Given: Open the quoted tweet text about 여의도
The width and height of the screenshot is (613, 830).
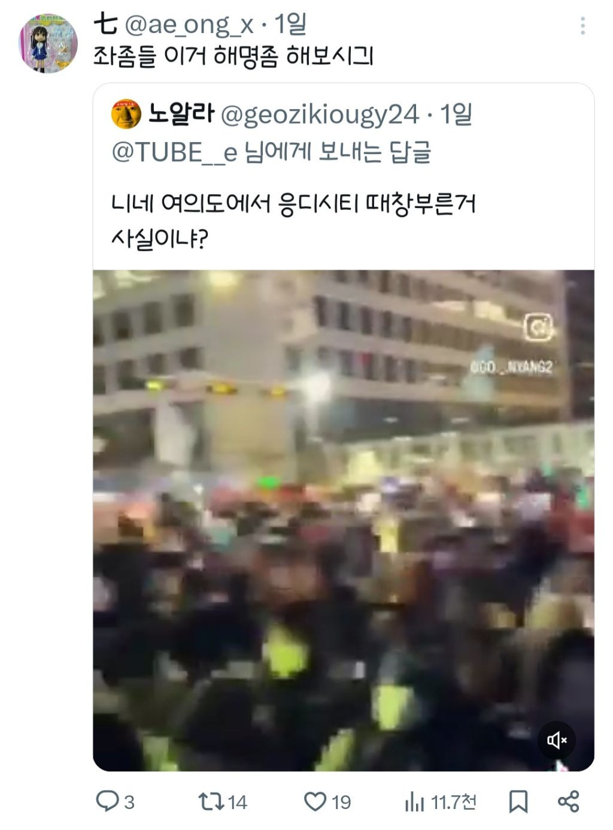Looking at the screenshot, I should (293, 222).
